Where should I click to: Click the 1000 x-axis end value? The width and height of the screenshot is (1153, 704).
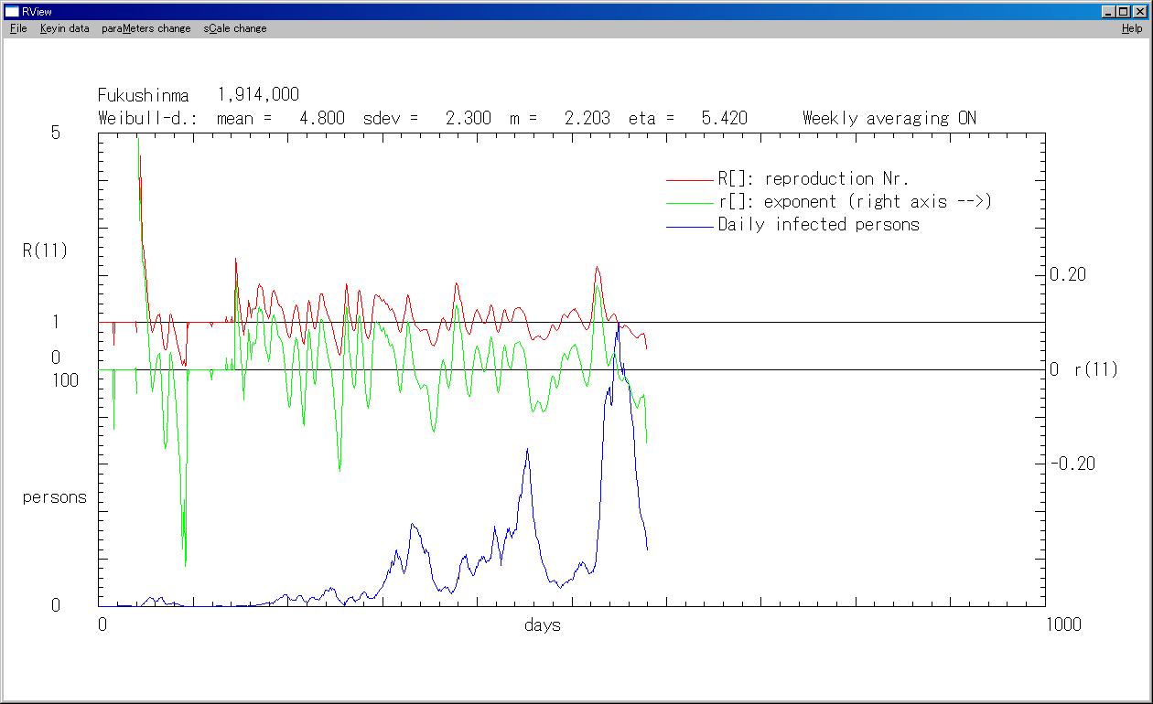(x=1062, y=624)
